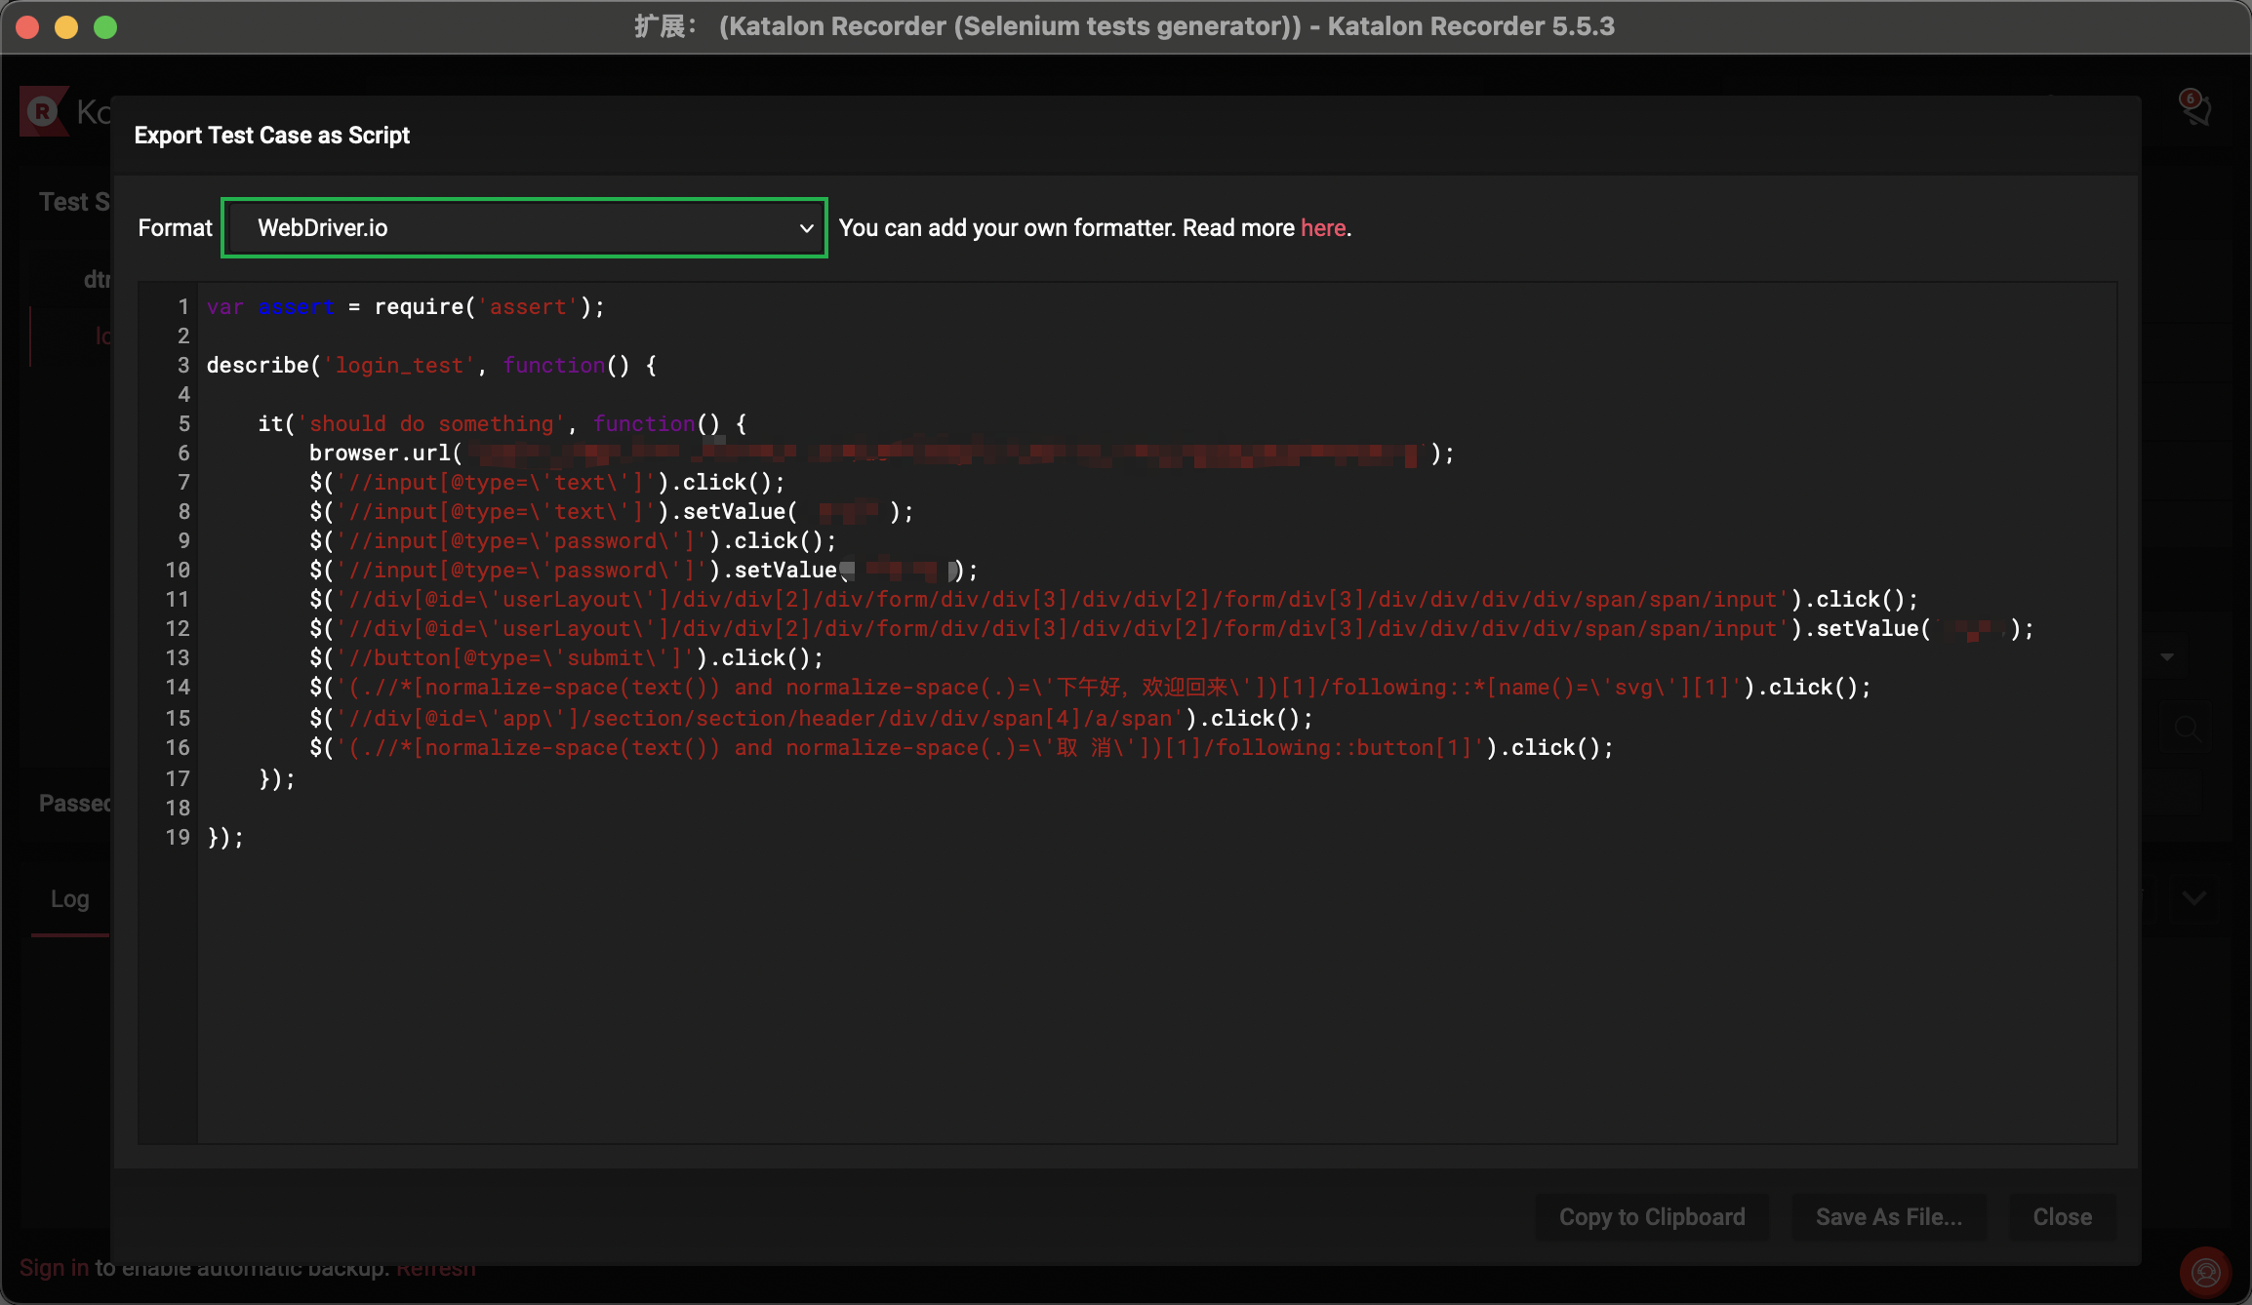This screenshot has width=2252, height=1305.
Task: Click line 15 div app section code
Action: click(812, 719)
